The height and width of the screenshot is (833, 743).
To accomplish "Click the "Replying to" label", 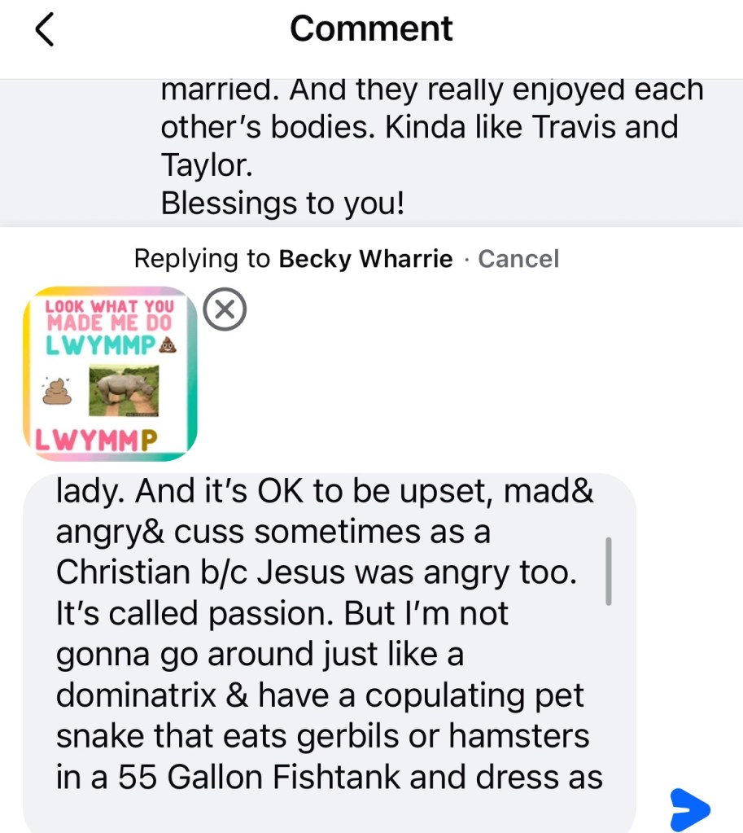I will point(201,259).
